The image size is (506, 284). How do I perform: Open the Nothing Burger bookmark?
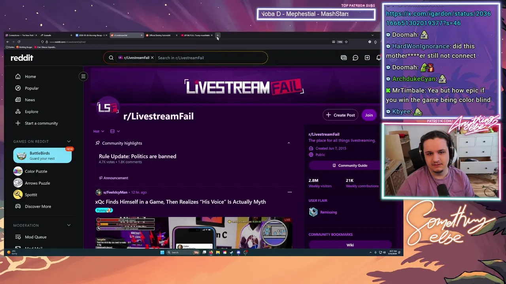(x=25, y=47)
